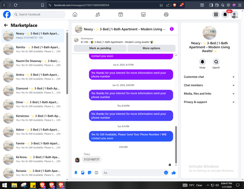Open the Fannie conversation
244x189 pixels.
33,146
